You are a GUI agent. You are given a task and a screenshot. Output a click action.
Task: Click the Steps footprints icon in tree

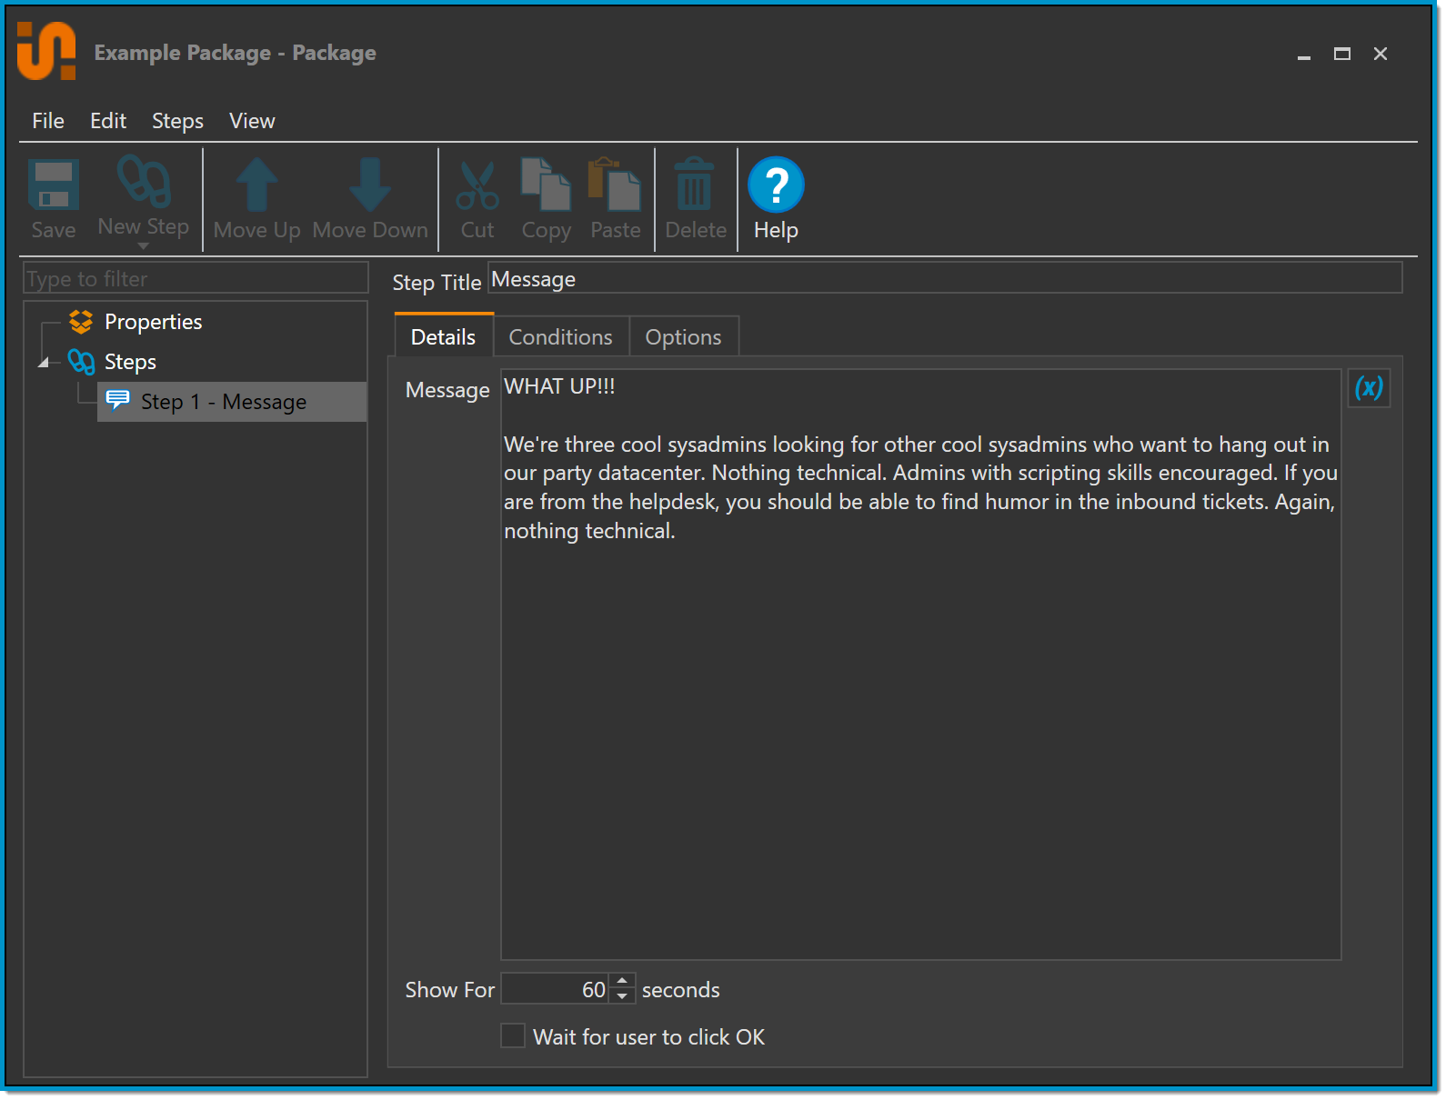click(81, 362)
